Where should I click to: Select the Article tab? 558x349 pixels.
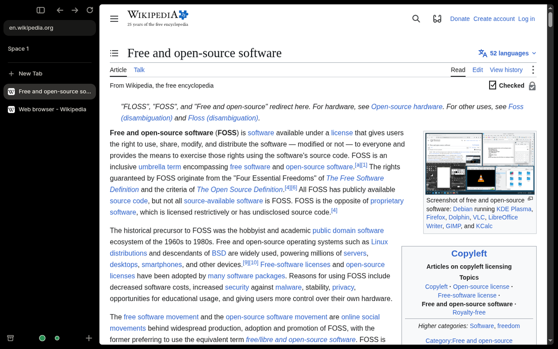point(118,70)
